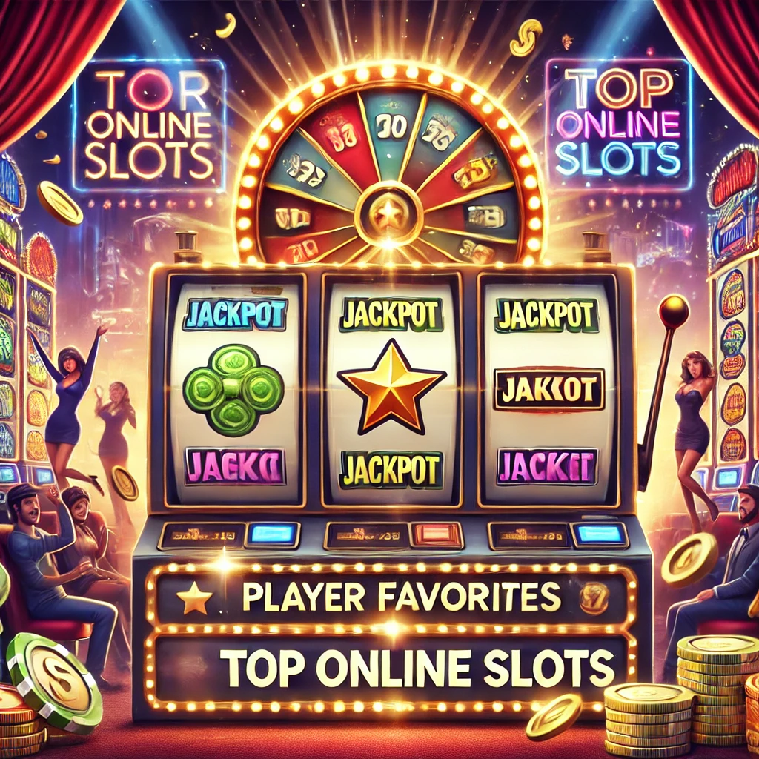Viewport: 759px width, 759px height.
Task: Click the blue button under the left reel
Action: pos(271,535)
